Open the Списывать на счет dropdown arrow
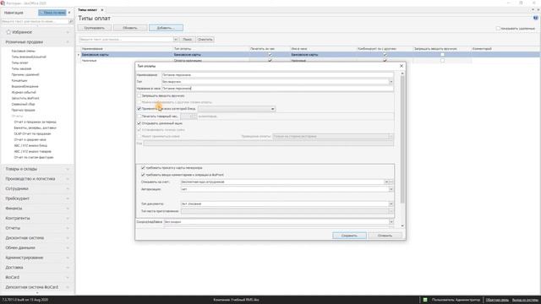Viewport: 541px width, 304px height. [386, 182]
